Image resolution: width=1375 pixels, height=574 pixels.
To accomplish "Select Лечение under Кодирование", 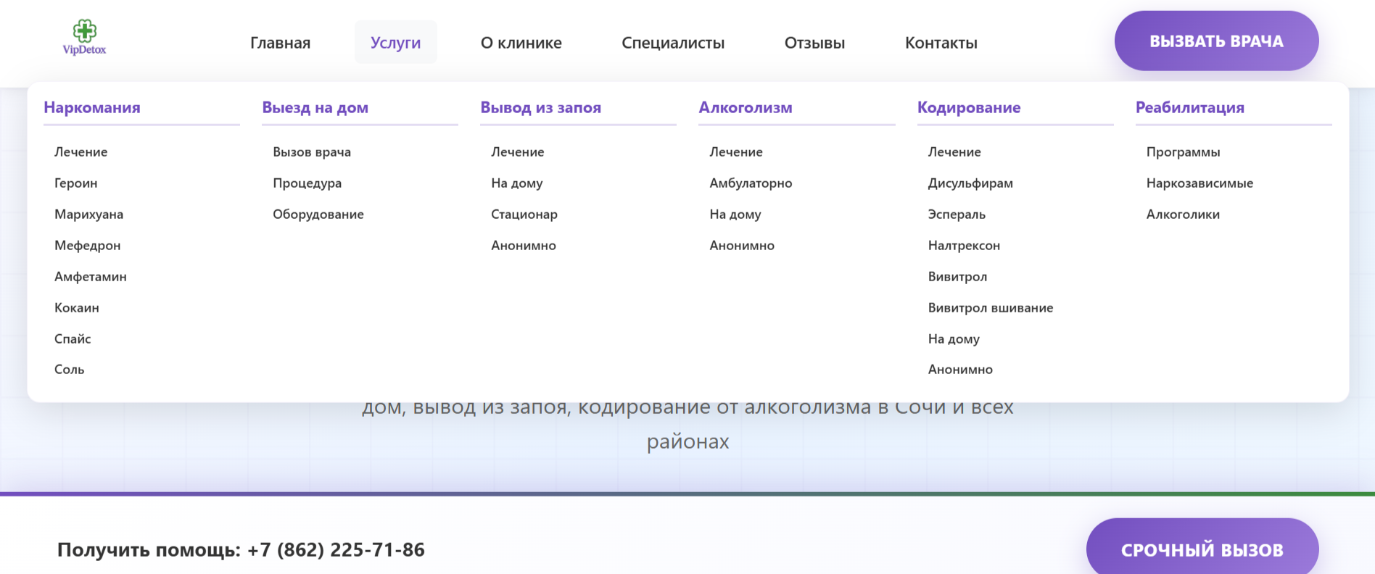I will click(954, 152).
